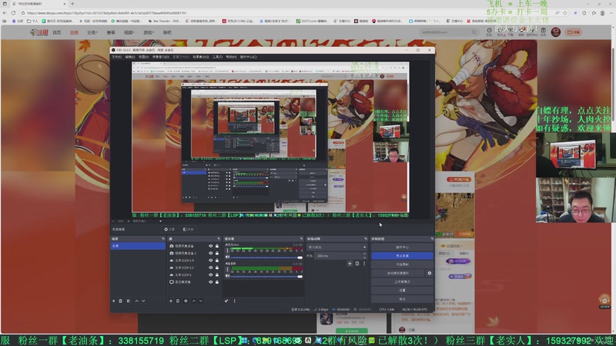Move selected source up
Image resolution: width=616 pixels, height=346 pixels.
(x=194, y=301)
